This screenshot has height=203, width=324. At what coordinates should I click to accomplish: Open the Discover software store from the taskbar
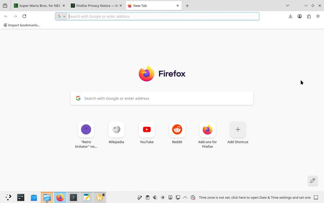point(34,197)
